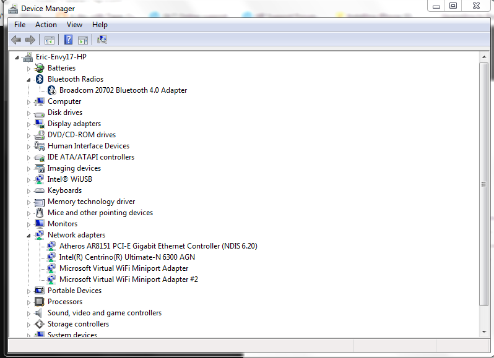The width and height of the screenshot is (494, 358).
Task: Click the Disk drives category icon
Action: (40, 113)
